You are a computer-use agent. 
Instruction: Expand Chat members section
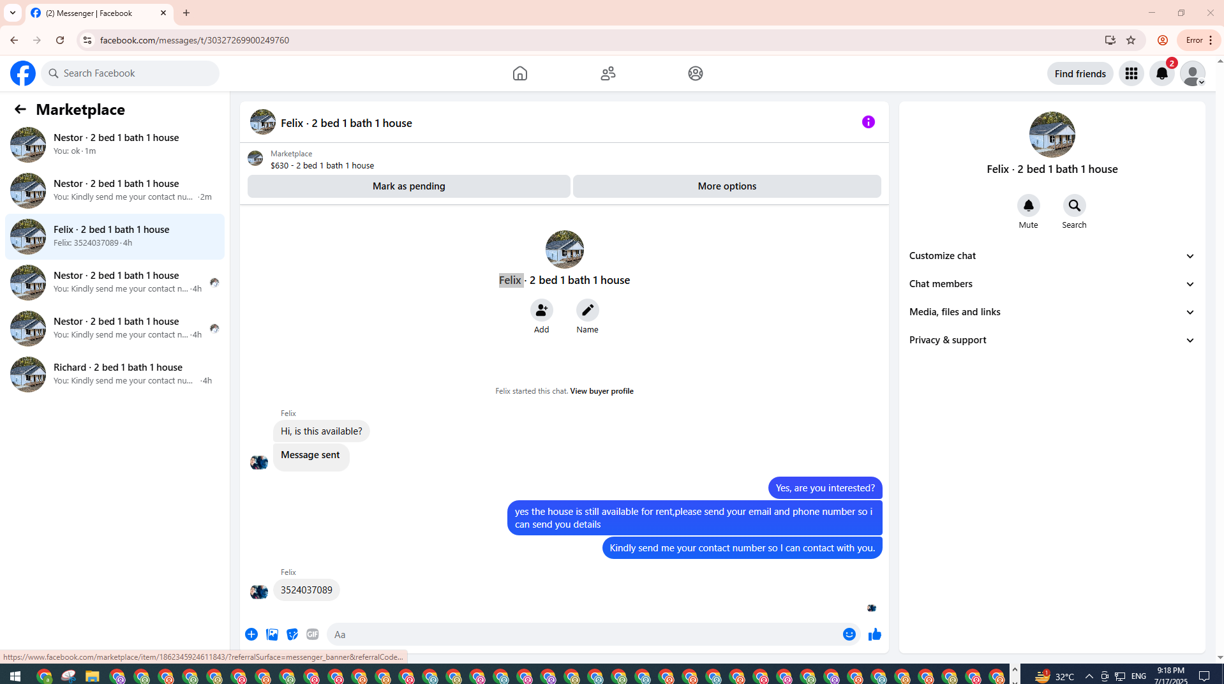tap(1052, 284)
